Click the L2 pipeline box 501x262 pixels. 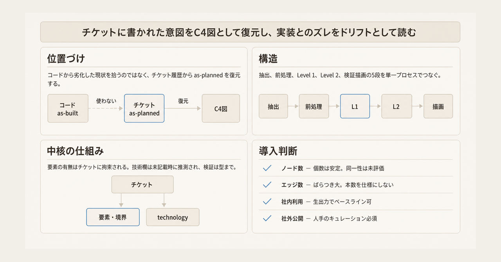coord(396,106)
